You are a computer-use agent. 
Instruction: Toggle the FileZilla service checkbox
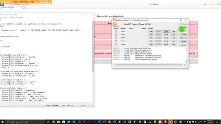(116, 38)
